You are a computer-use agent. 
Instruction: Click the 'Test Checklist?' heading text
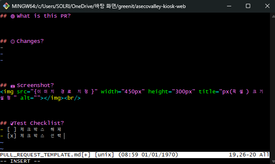tap(39, 123)
